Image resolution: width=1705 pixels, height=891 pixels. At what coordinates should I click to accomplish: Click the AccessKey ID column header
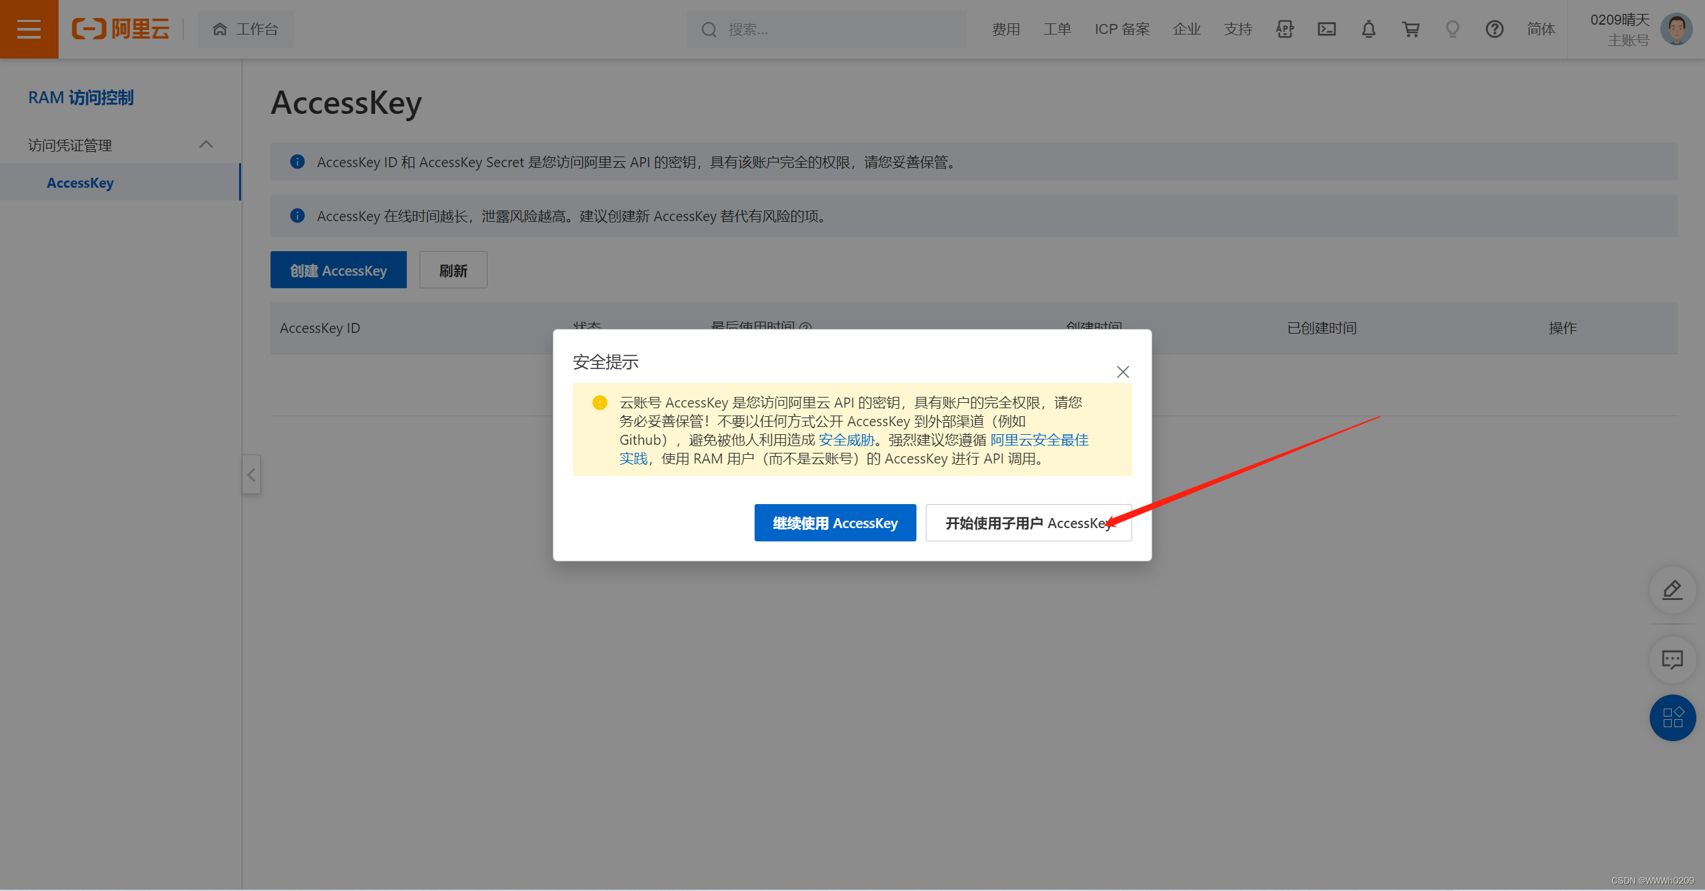pyautogui.click(x=320, y=328)
